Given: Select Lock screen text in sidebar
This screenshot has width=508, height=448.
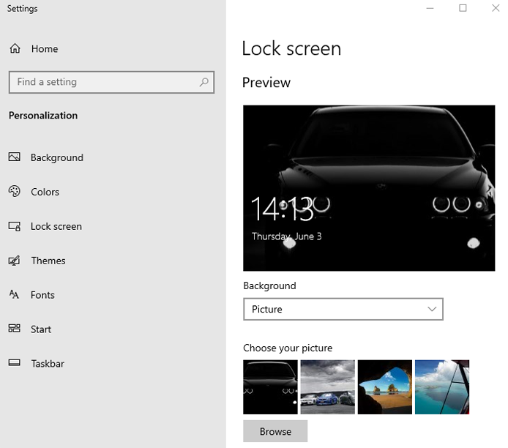Looking at the screenshot, I should 56,226.
